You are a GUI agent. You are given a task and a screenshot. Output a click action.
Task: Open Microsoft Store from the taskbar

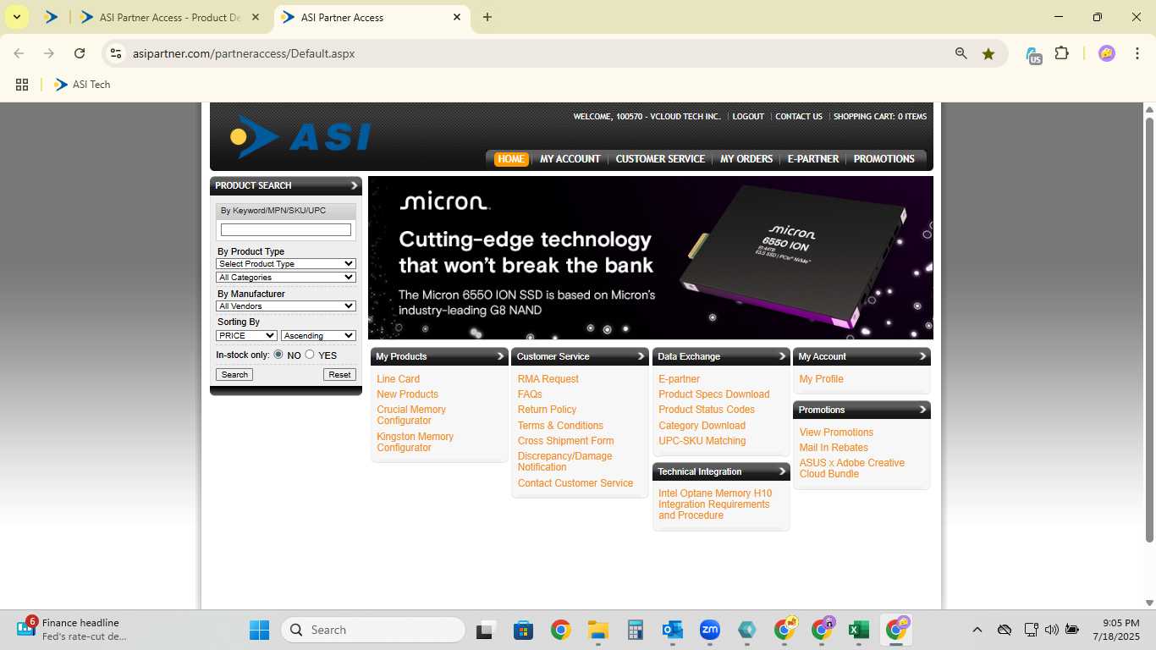point(523,630)
